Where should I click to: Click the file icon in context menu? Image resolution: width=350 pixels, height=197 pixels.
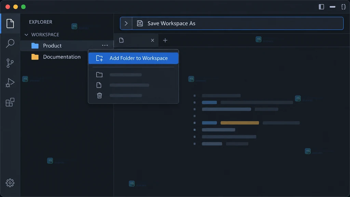coord(99,85)
